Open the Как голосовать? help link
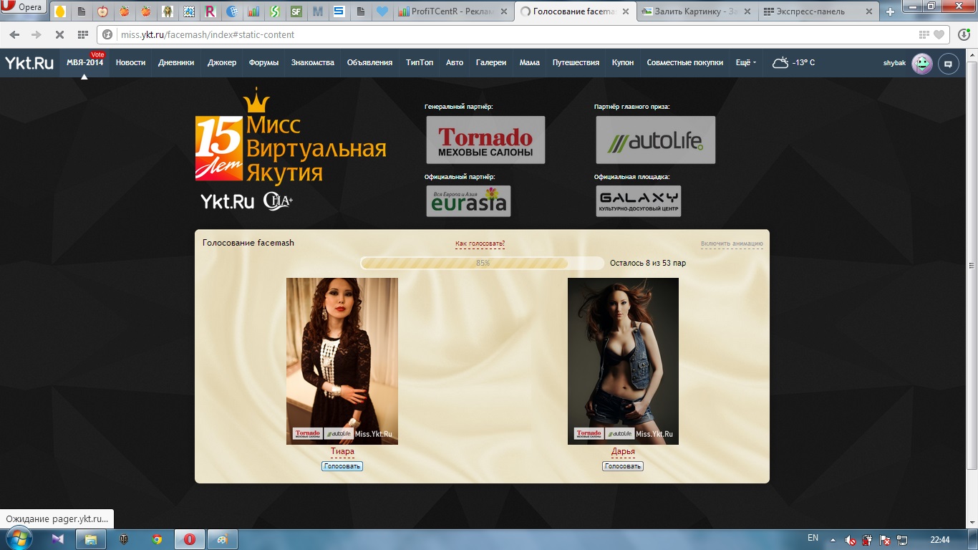The image size is (978, 550). point(480,243)
